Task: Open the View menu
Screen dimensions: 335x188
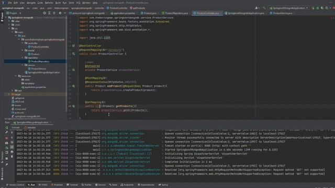Action: 22,3
